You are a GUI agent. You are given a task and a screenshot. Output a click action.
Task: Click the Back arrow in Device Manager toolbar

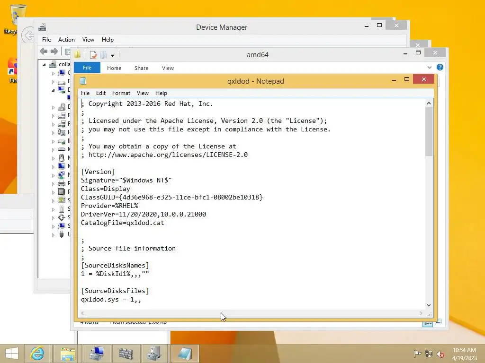[x=44, y=51]
